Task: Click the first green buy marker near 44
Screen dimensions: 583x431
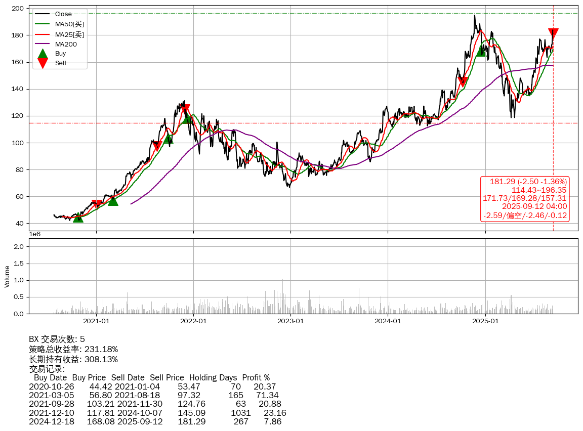Action: point(78,218)
